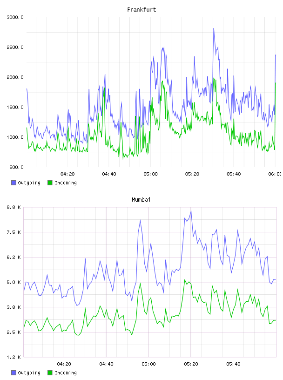Click the blue Outgoing swatch under Mumbai chart
The image size is (283, 380).
[x=13, y=373]
